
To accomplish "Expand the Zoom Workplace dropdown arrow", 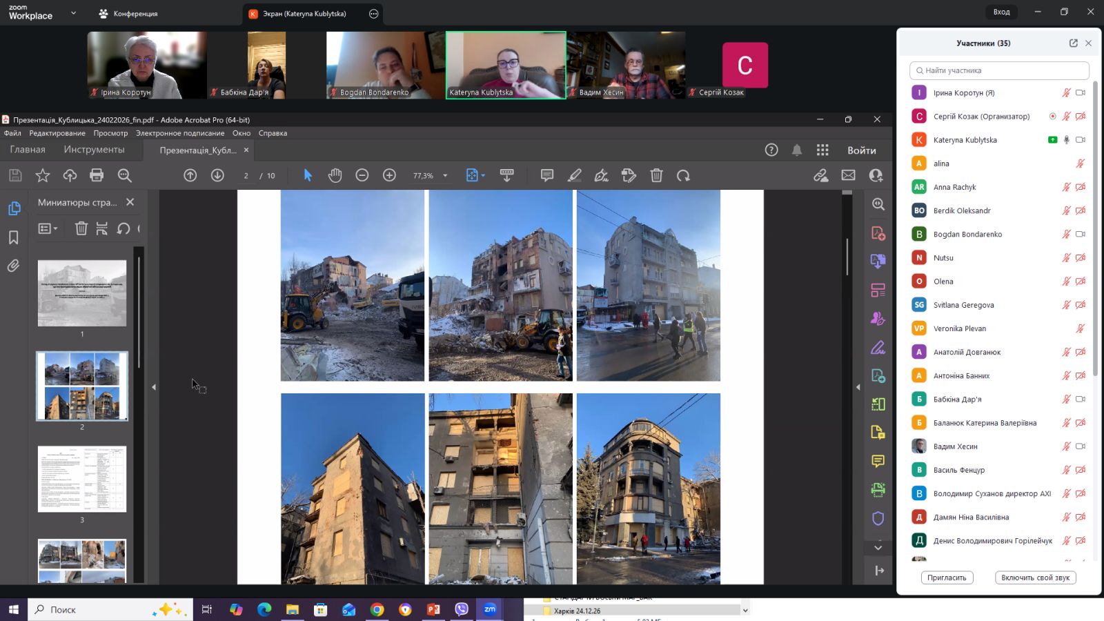I will (73, 13).
